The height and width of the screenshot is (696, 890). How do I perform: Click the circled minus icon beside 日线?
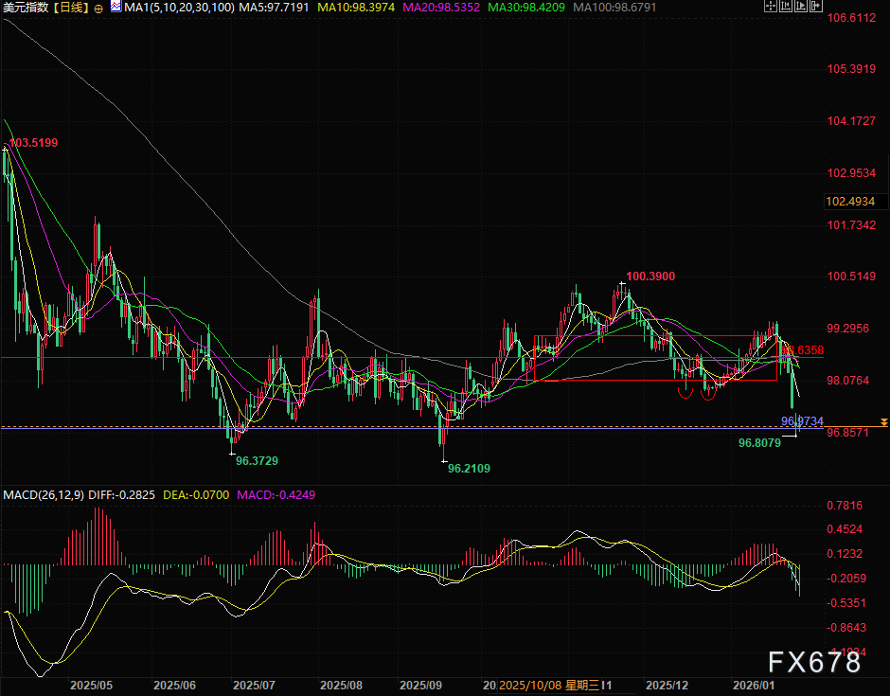[99, 8]
